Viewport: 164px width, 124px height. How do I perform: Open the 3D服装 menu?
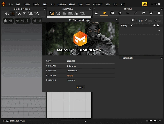pos(27,4)
